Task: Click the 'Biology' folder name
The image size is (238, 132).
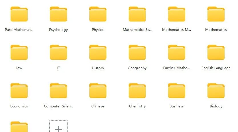Action: (x=216, y=106)
